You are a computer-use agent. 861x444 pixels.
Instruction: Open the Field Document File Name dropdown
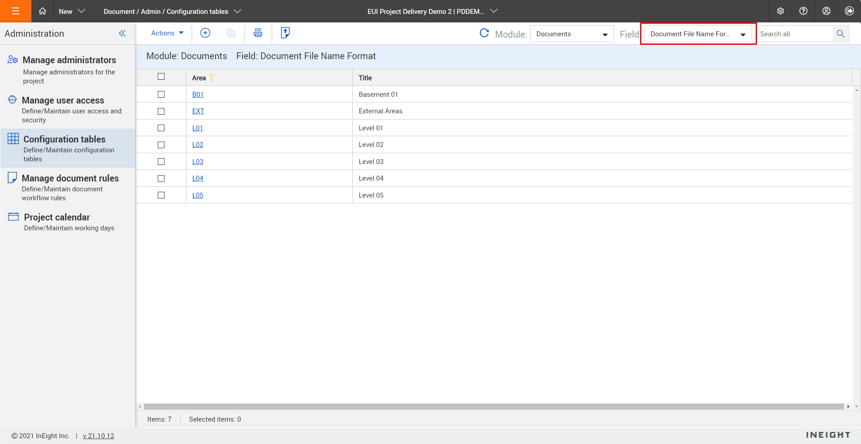coord(698,34)
